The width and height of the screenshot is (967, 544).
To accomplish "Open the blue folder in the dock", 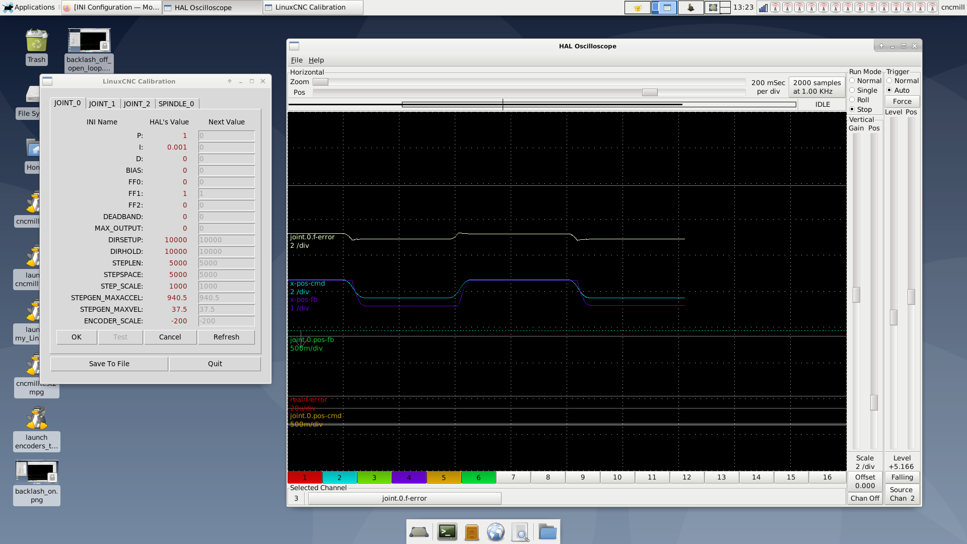I will pyautogui.click(x=547, y=532).
